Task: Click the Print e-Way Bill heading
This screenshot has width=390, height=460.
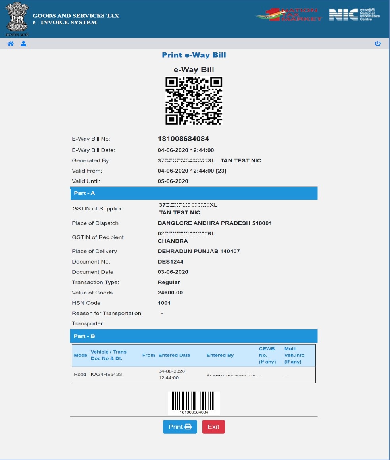Action: click(194, 55)
